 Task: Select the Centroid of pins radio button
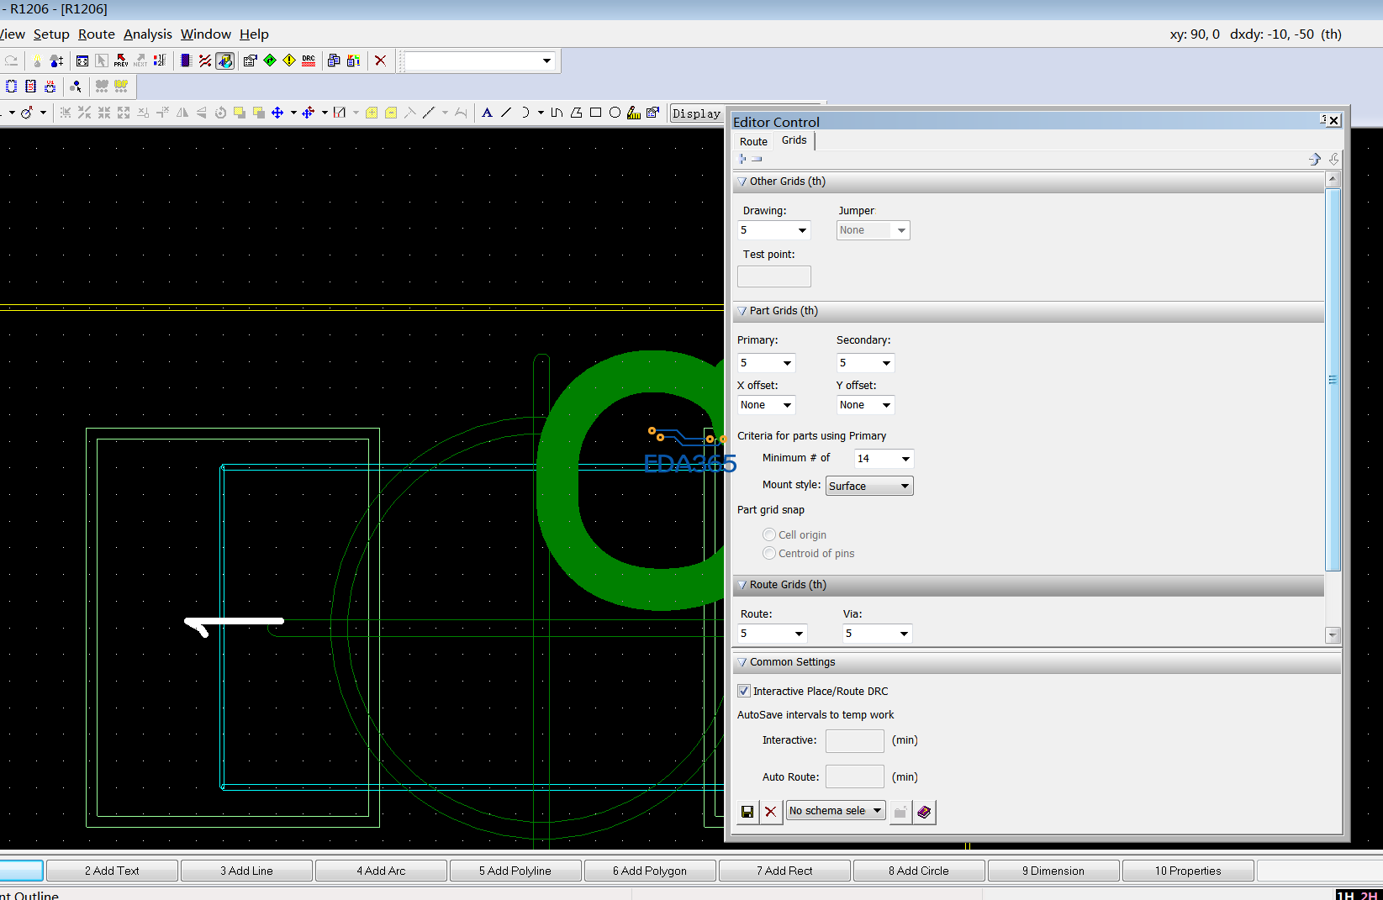[x=769, y=553]
